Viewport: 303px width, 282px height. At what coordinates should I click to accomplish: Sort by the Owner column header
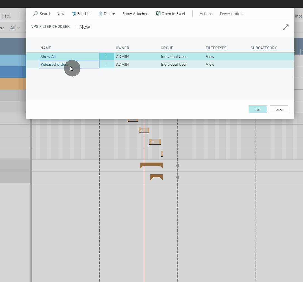[122, 48]
